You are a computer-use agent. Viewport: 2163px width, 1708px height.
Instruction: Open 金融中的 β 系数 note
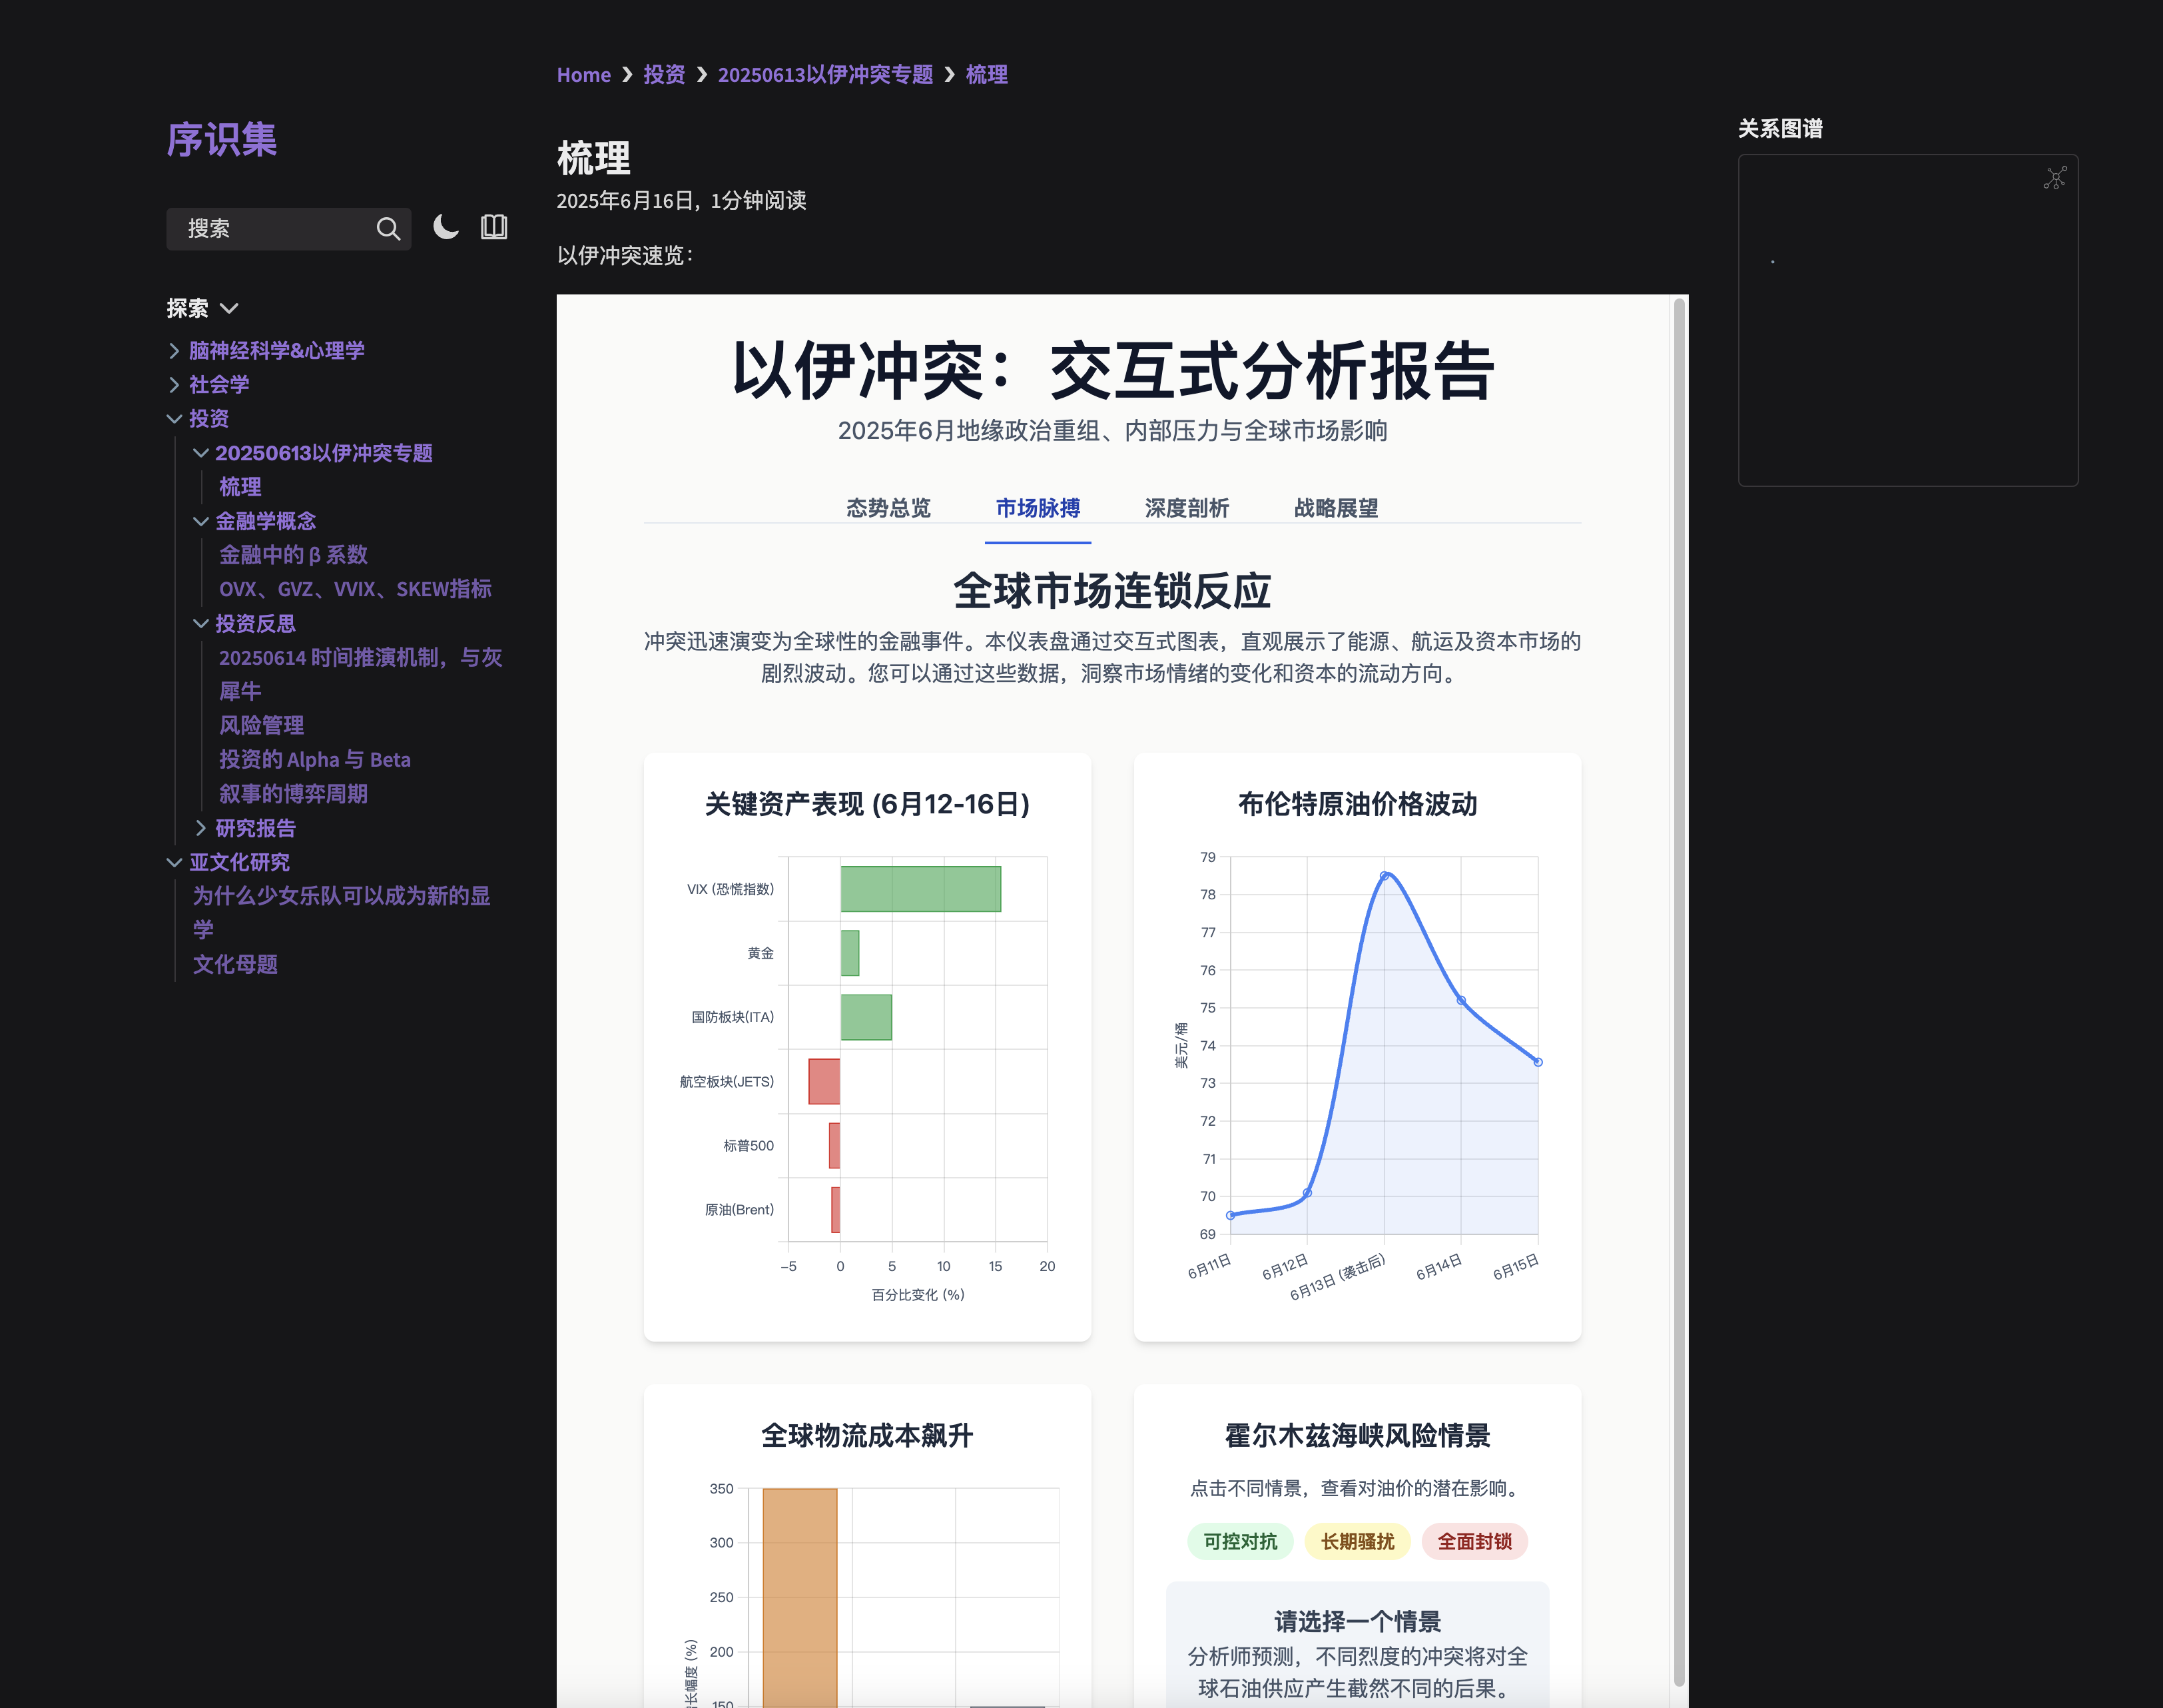294,555
